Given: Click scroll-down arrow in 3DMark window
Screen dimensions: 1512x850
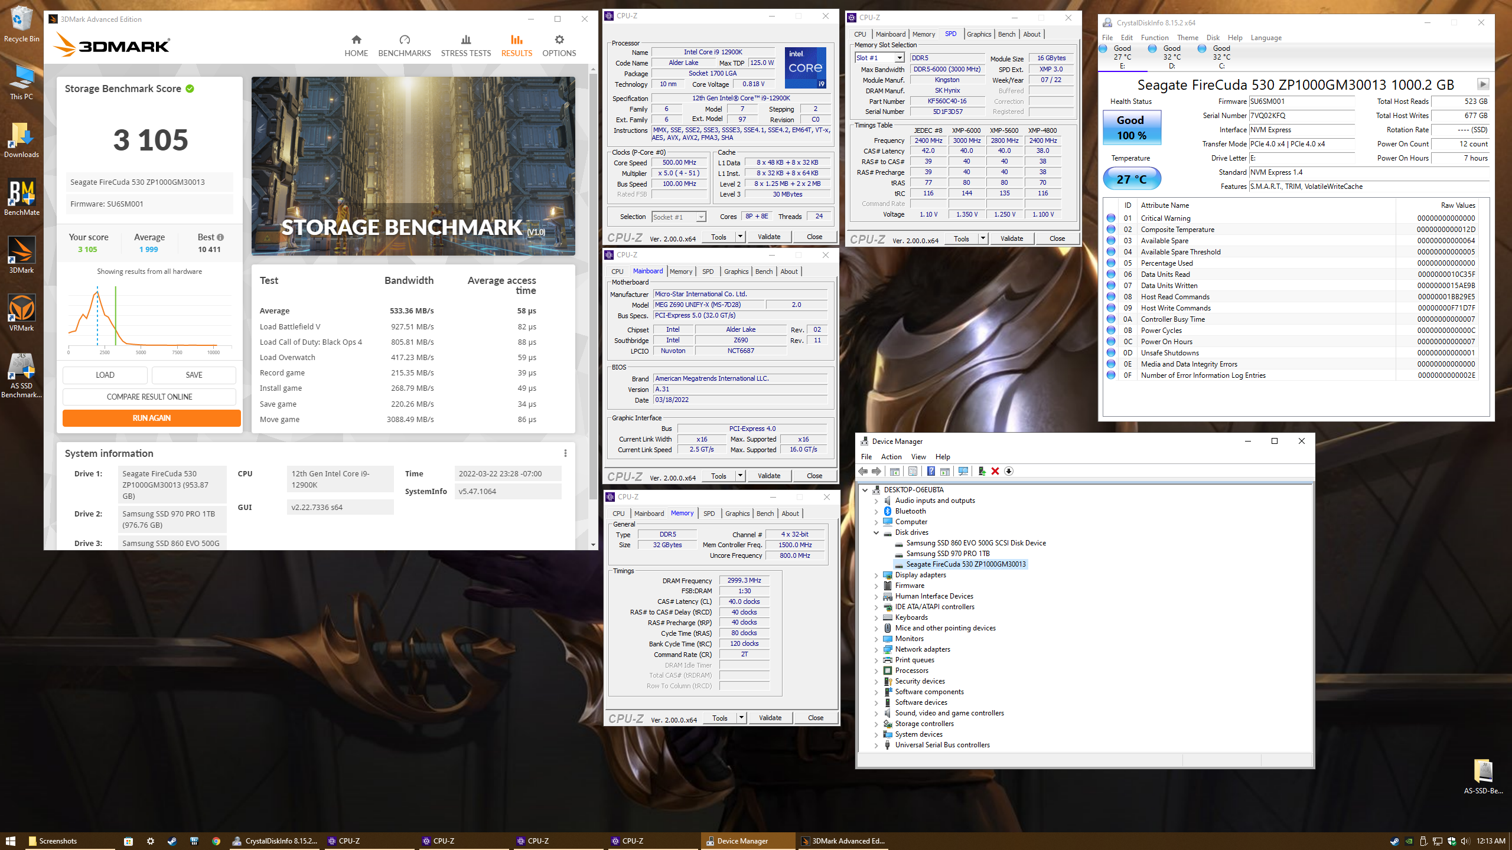Looking at the screenshot, I should pyautogui.click(x=593, y=545).
